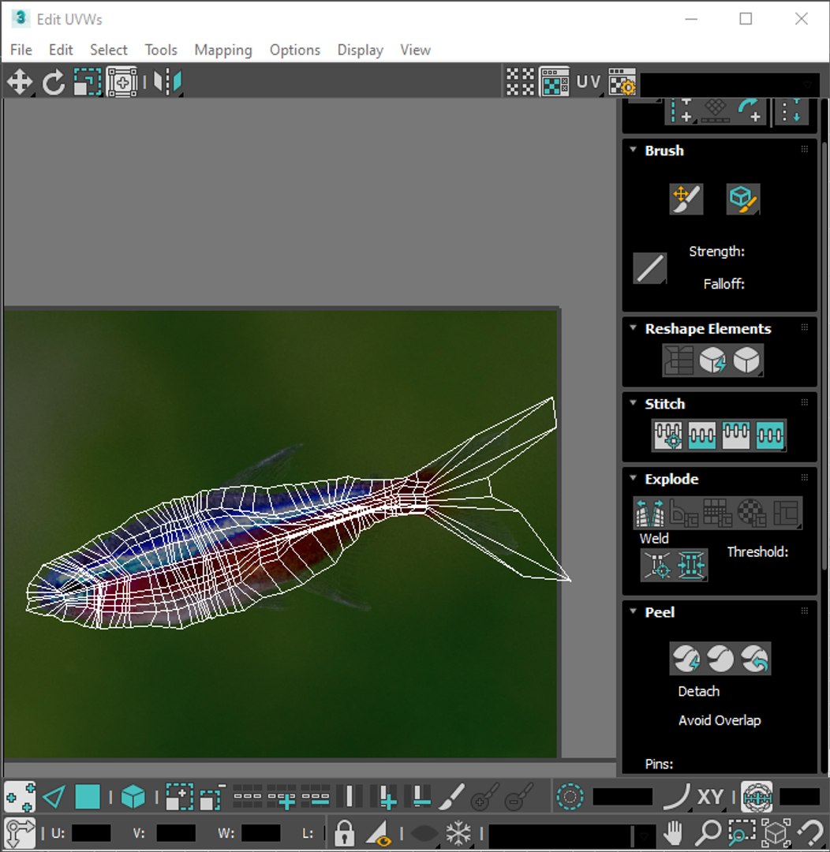Open the XY axis constraint flyout
The image size is (830, 852).
(x=710, y=797)
